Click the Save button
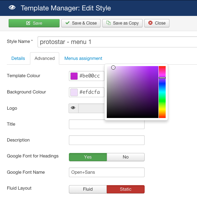Viewport: 197px width, 209px height. pyautogui.click(x=34, y=23)
